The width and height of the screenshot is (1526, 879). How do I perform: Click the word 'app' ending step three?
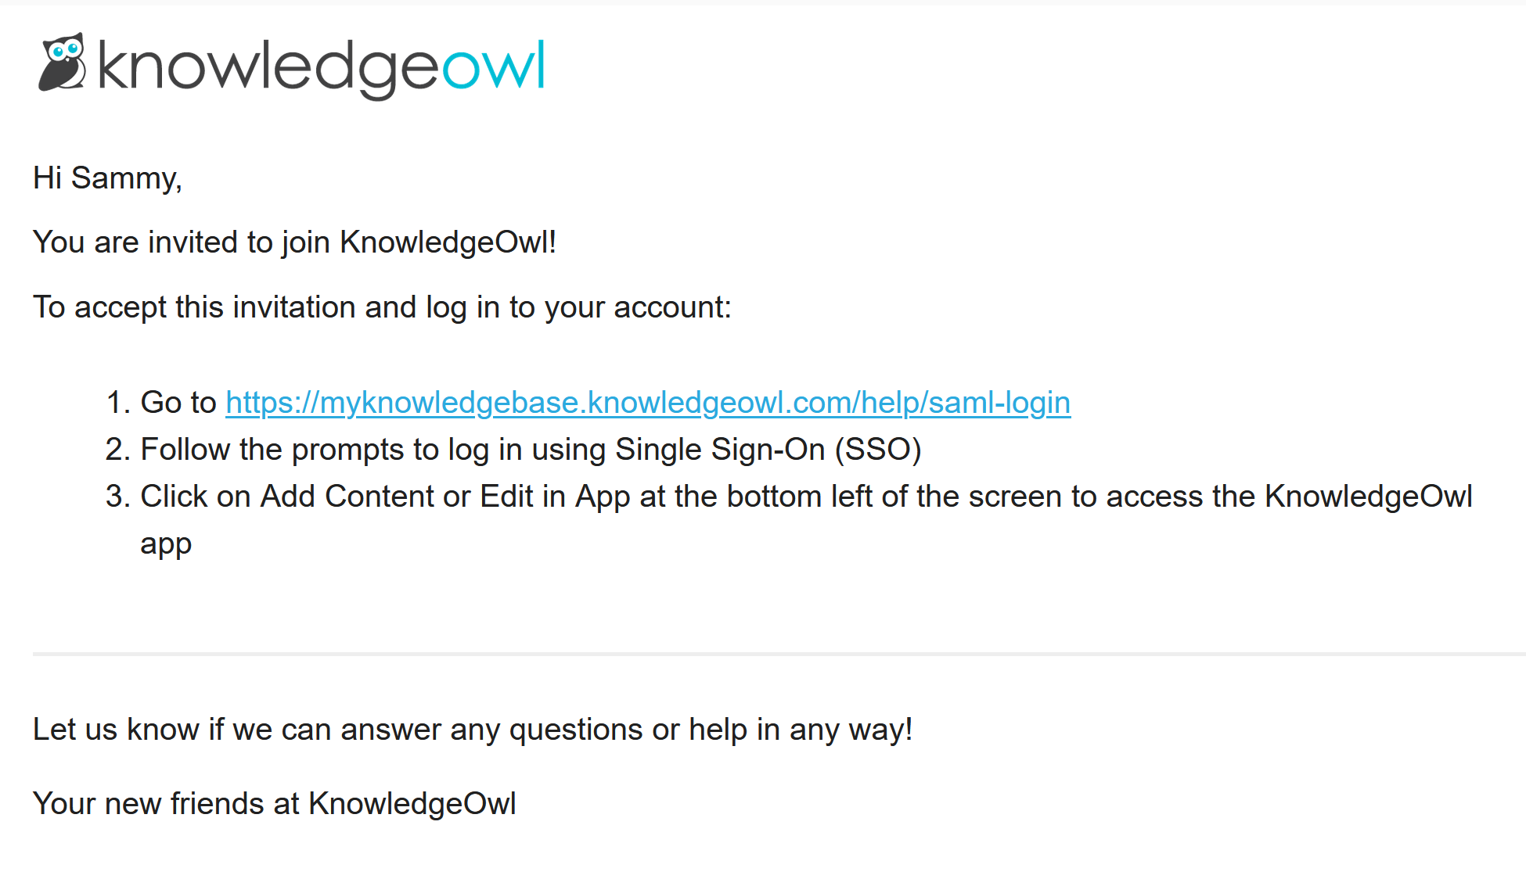[166, 545]
